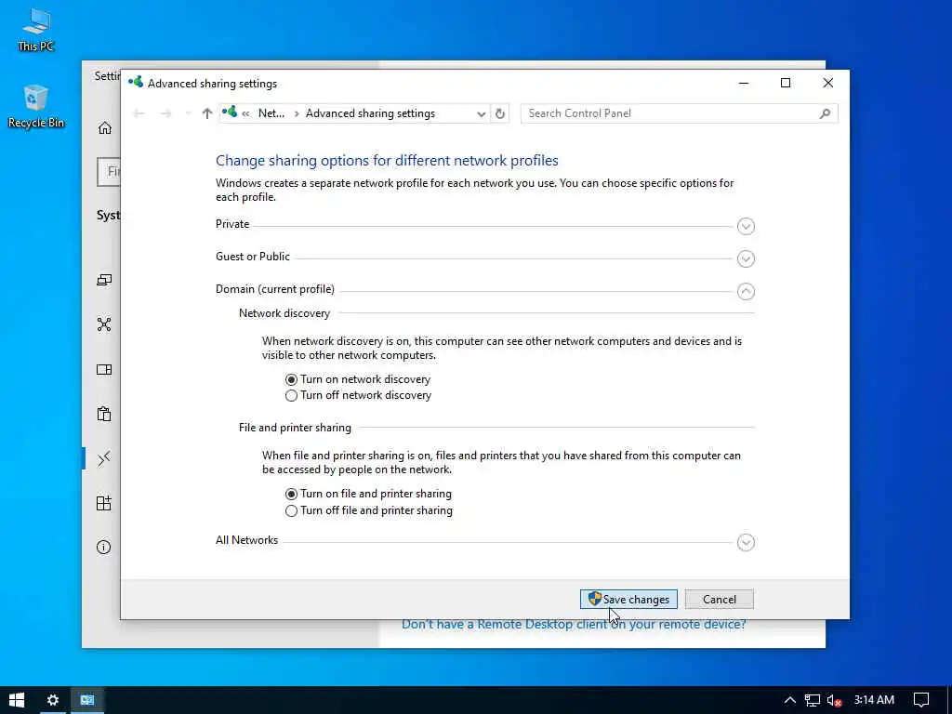Image resolution: width=952 pixels, height=714 pixels.
Task: Select the Recycle Bin desktop icon
Action: 36,106
